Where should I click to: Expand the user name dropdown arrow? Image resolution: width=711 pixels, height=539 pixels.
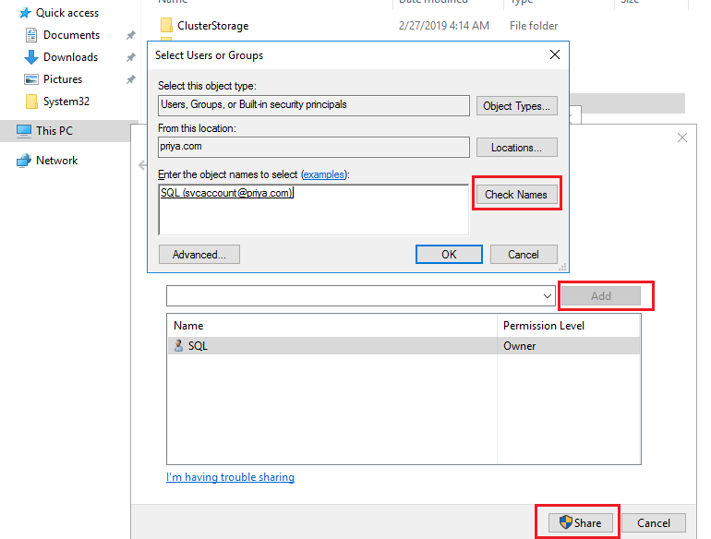coord(548,296)
